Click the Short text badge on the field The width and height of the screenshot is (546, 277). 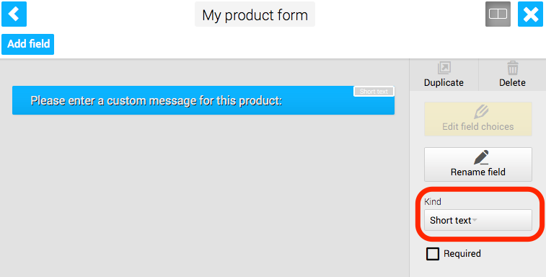[x=374, y=92]
